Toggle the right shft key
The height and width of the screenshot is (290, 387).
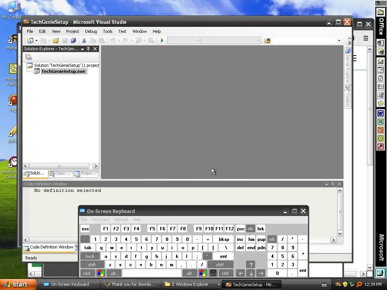(x=220, y=265)
